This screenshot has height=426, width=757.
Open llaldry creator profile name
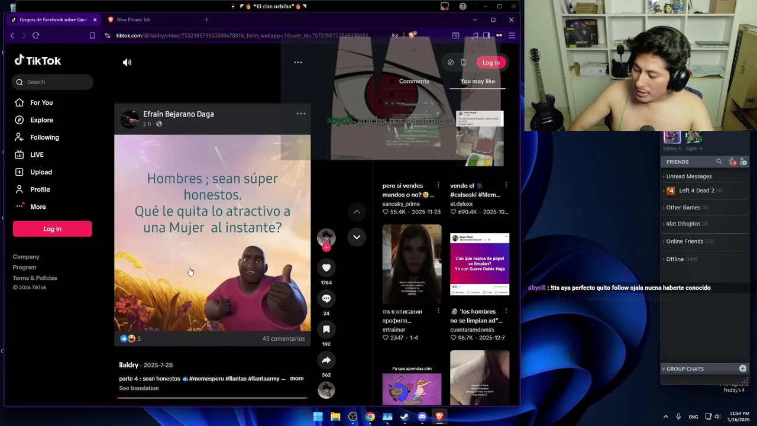129,365
